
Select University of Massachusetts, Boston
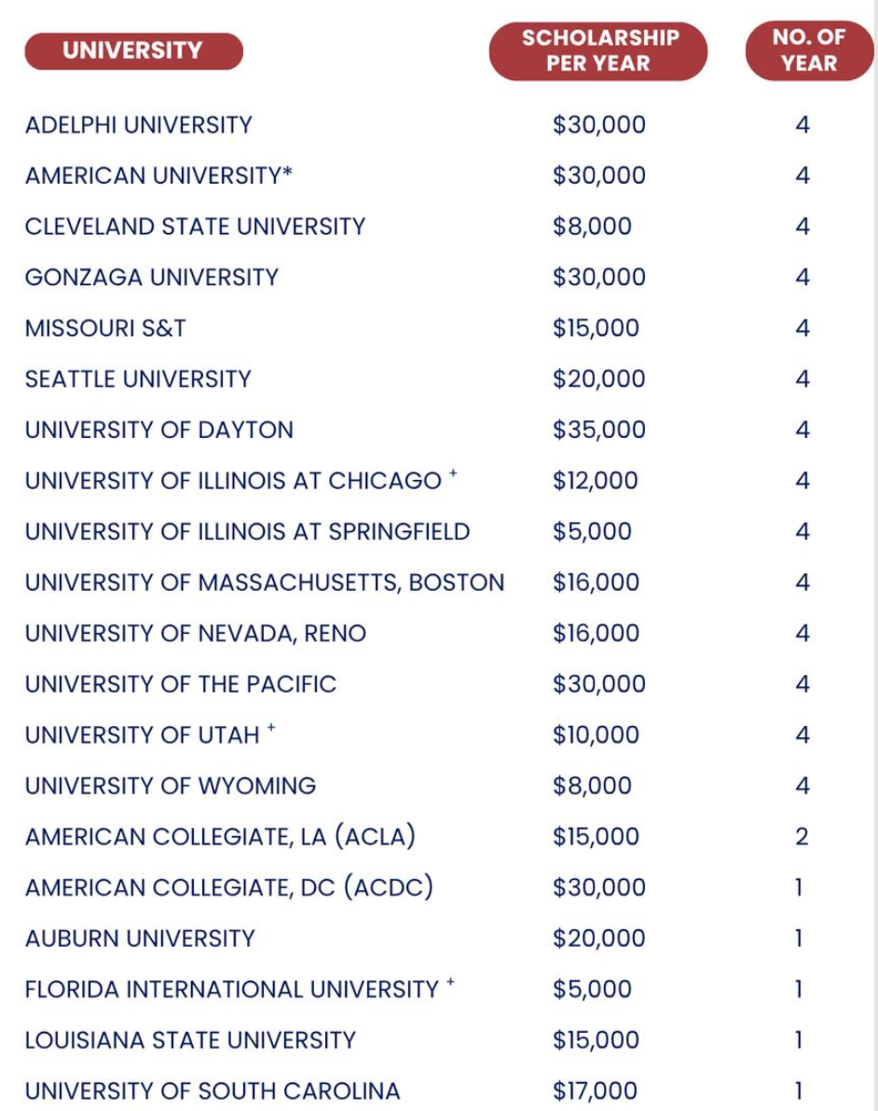(265, 583)
